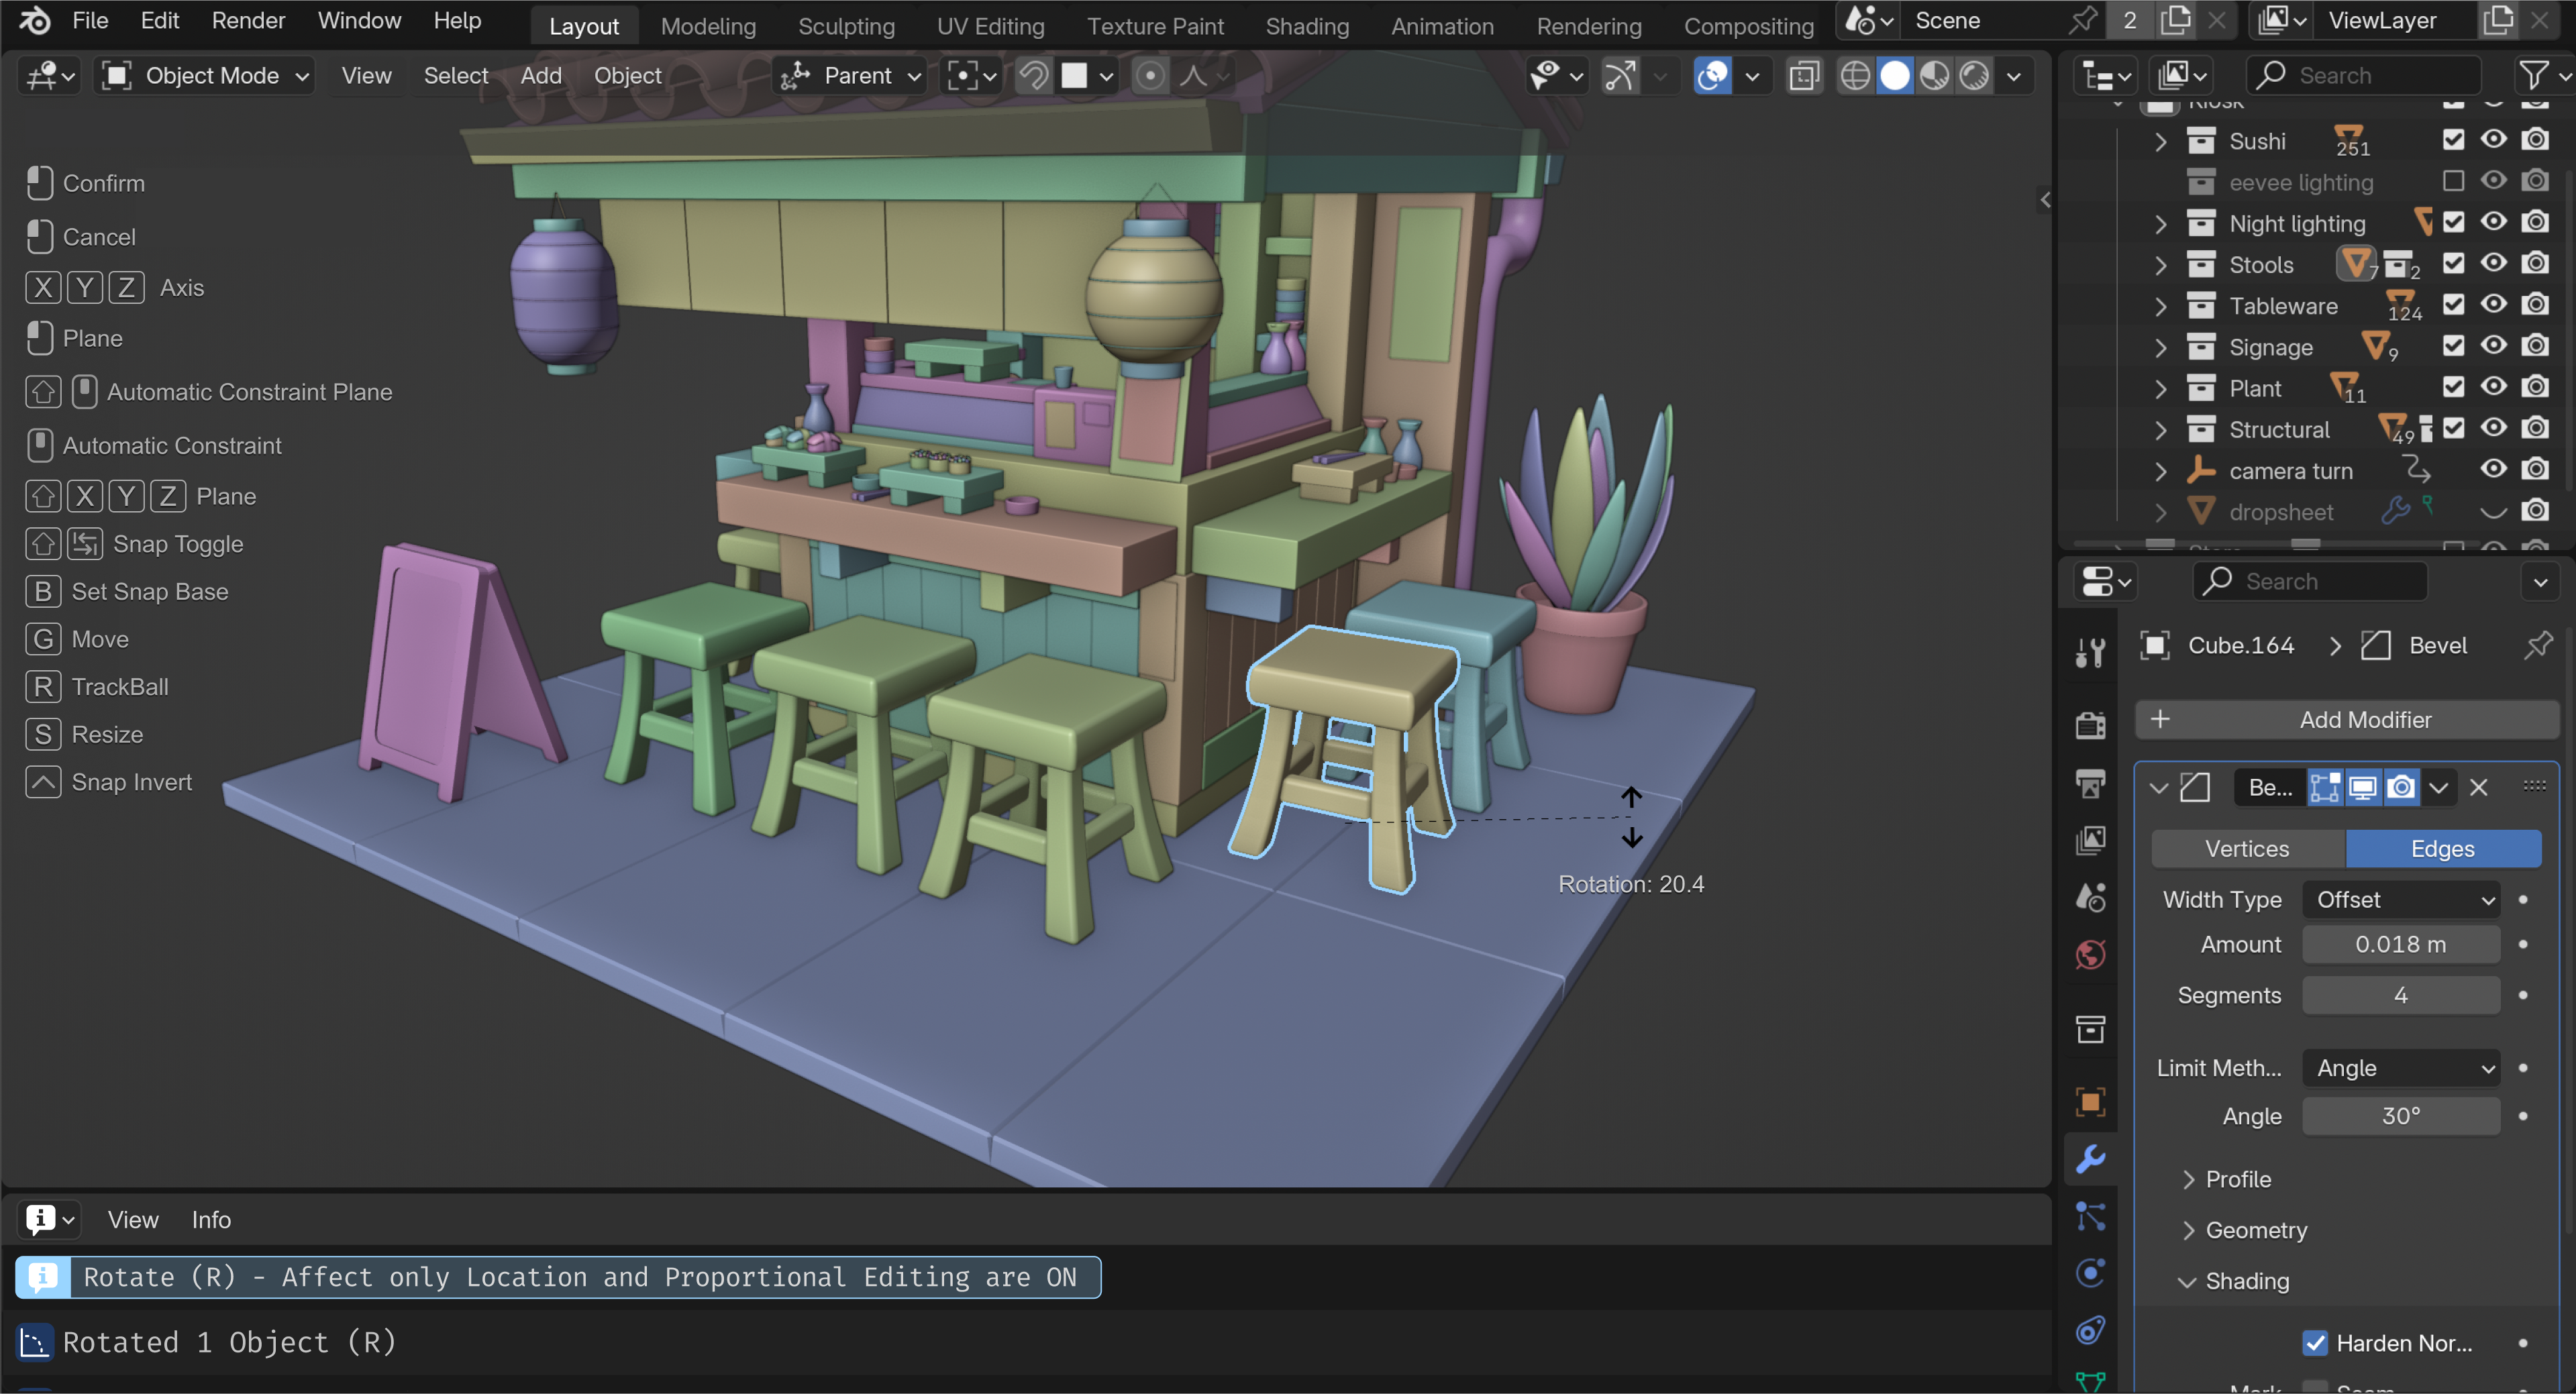Open the viewport Add menu
The height and width of the screenshot is (1394, 2576).
tap(541, 76)
